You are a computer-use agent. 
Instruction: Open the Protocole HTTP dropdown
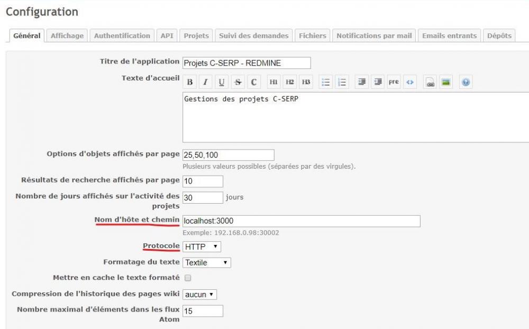pyautogui.click(x=202, y=246)
